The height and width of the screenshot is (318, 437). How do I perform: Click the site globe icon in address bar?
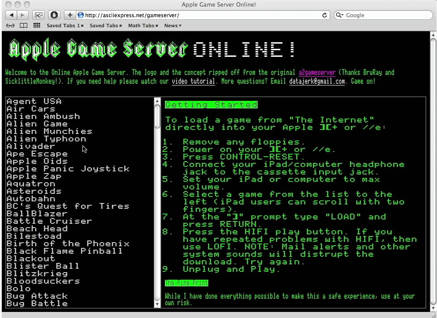pyautogui.click(x=81, y=15)
